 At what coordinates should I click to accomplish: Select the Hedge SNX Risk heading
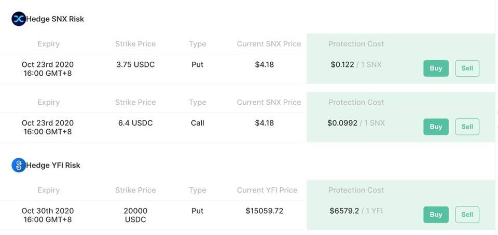[x=55, y=19]
